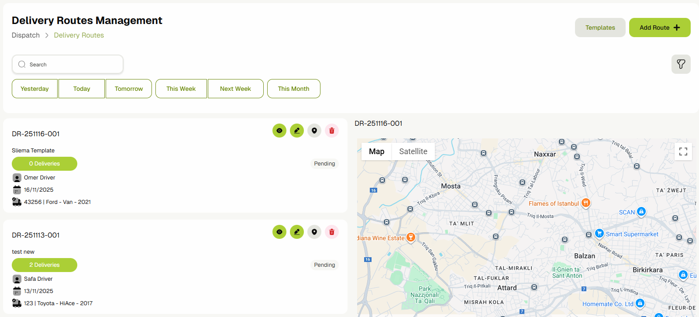Filter routes by Today

(82, 89)
